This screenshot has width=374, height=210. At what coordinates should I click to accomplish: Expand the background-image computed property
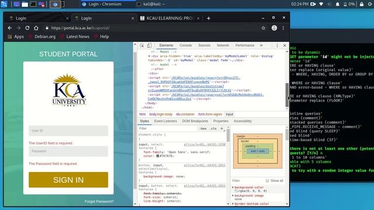pos(233,195)
